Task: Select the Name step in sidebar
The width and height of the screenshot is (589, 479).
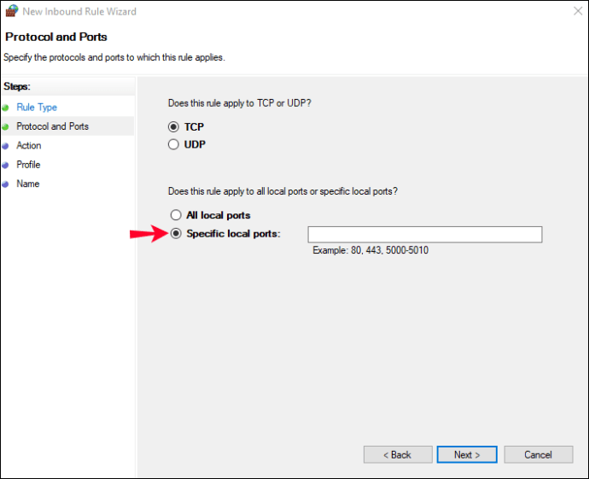Action: pos(27,184)
